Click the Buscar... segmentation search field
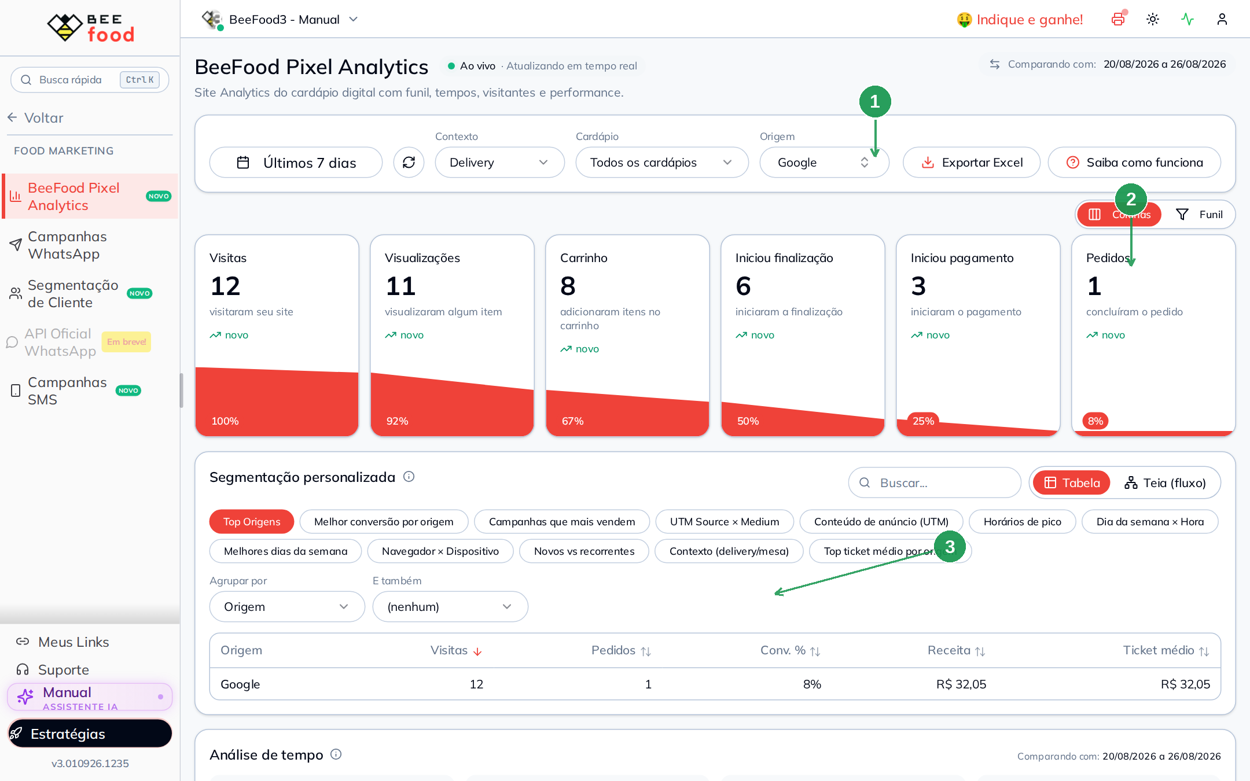 coord(935,482)
